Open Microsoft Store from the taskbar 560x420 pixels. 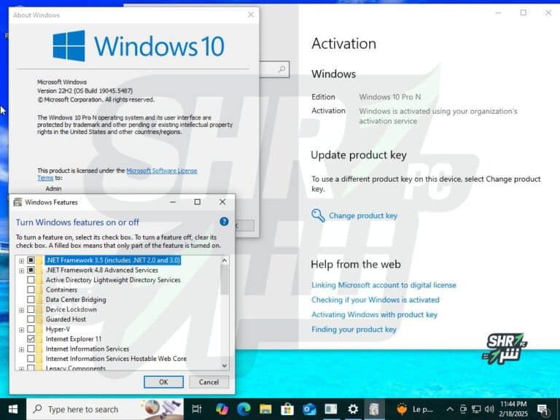[287, 409]
